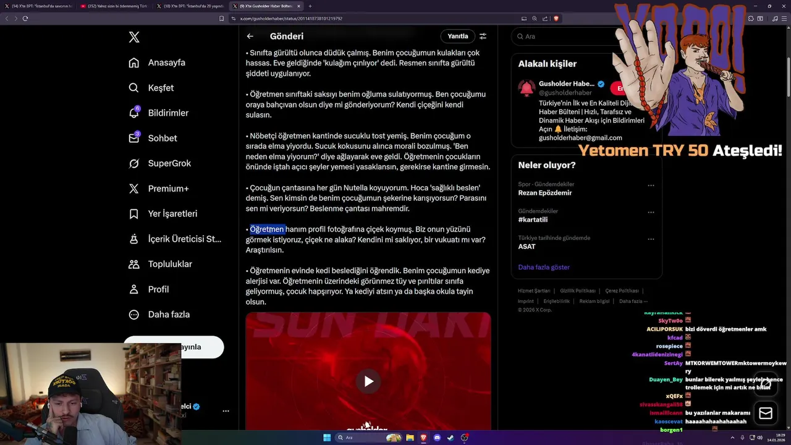Select X'te Gusholder Haber Bülteni tab
The image size is (791, 445).
click(266, 6)
